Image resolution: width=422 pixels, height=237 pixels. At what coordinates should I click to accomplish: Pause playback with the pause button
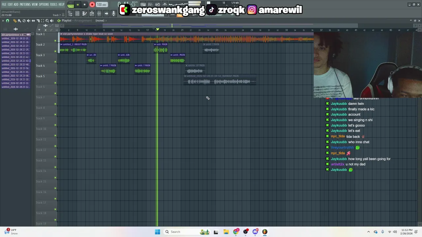[x=77, y=5]
